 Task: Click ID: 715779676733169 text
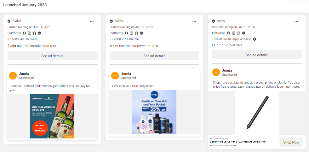click(x=227, y=45)
